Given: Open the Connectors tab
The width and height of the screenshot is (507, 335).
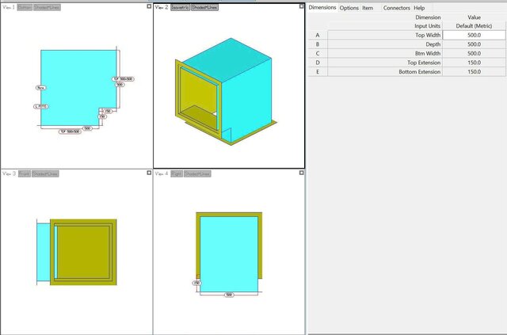Looking at the screenshot, I should (396, 8).
